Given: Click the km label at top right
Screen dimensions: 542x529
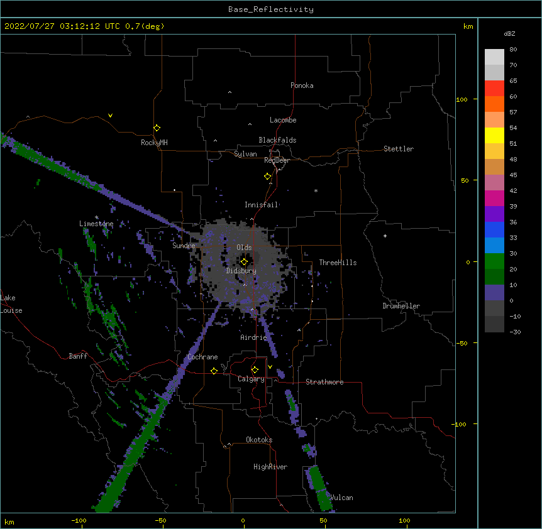Looking at the screenshot, I should (468, 26).
